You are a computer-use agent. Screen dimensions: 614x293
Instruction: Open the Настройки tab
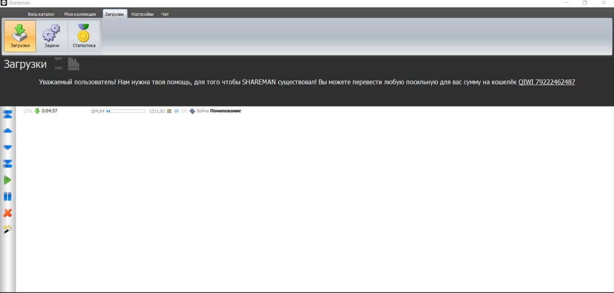click(x=143, y=14)
